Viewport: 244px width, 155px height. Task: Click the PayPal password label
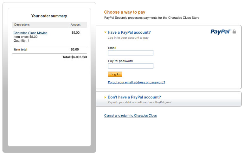[x=120, y=61]
